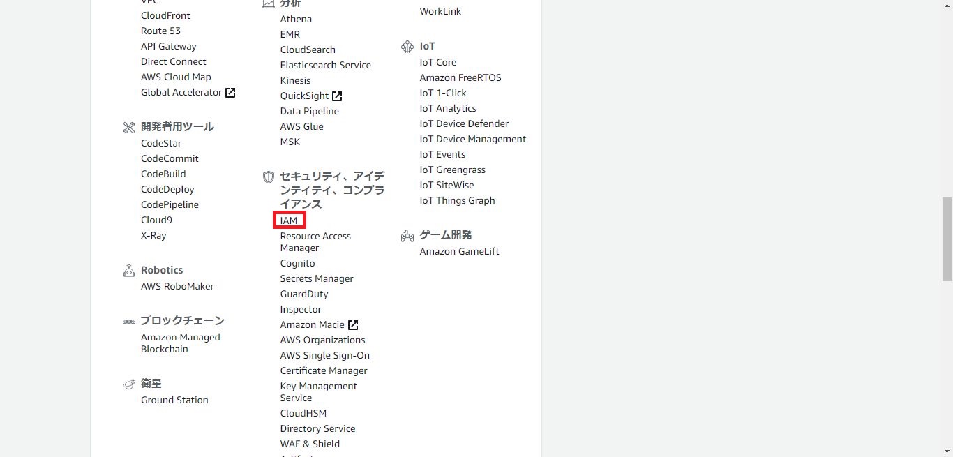This screenshot has width=953, height=457.
Task: Click the Robotics category robot icon
Action: 128,271
